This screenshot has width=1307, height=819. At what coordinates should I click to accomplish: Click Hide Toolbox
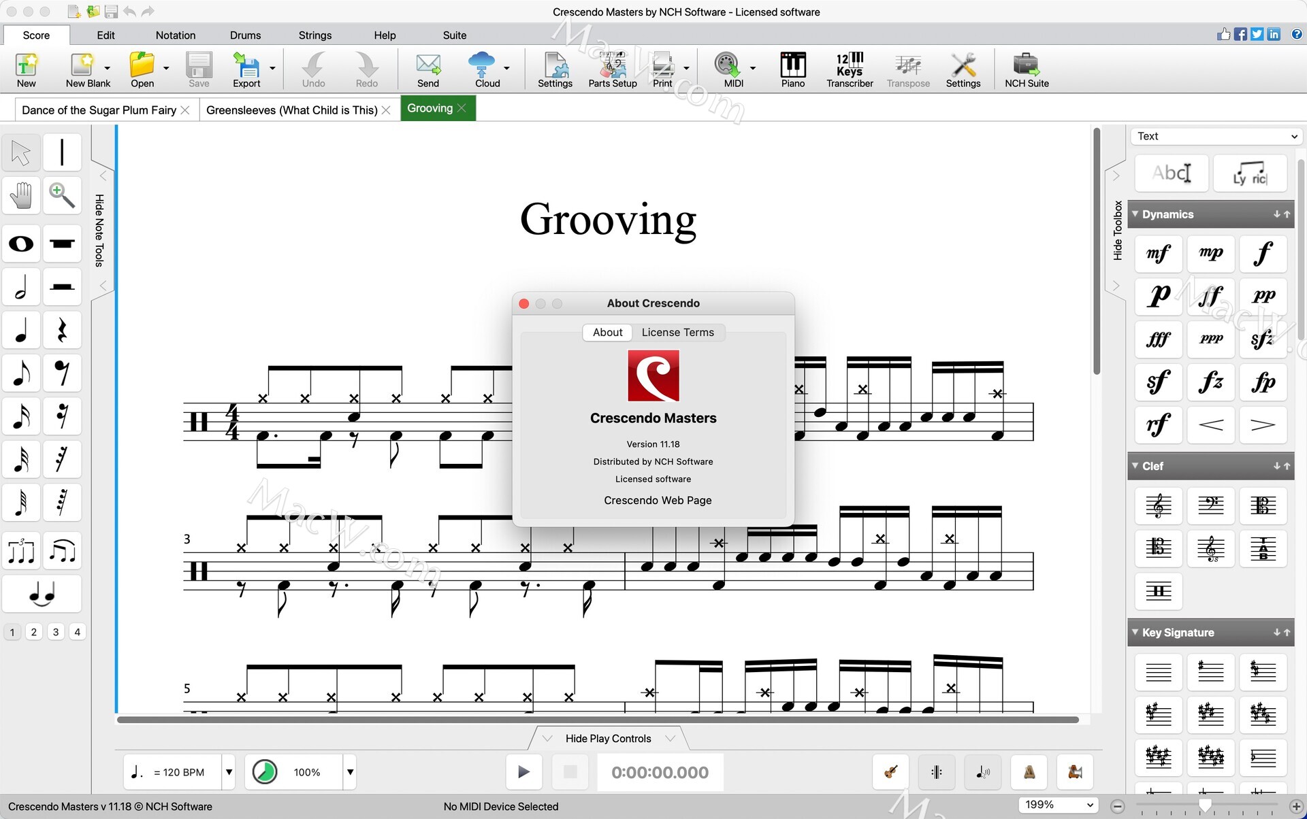pyautogui.click(x=1118, y=231)
